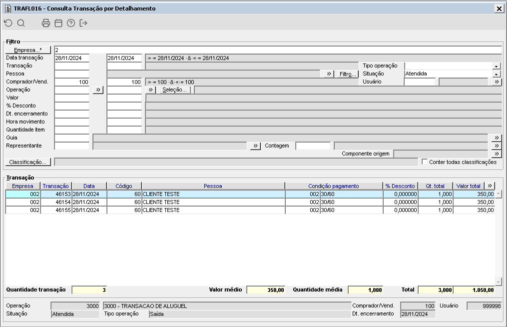
Task: Click the » button for Componente origem
Action: click(497, 154)
